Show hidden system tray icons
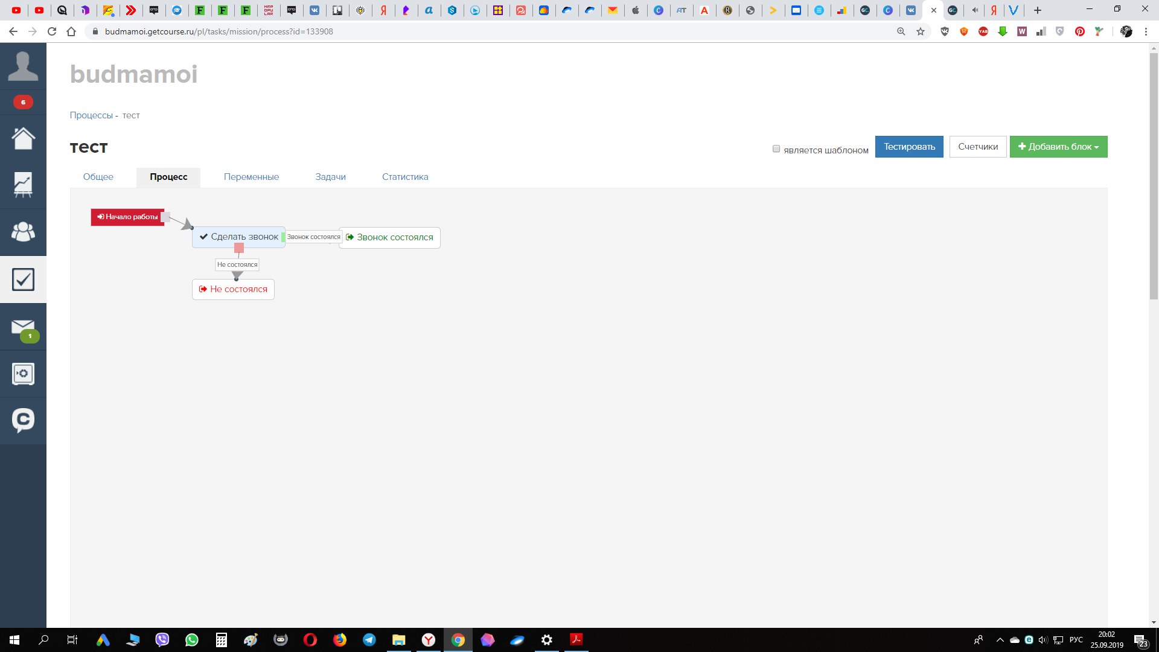The width and height of the screenshot is (1159, 652). tap(1000, 640)
